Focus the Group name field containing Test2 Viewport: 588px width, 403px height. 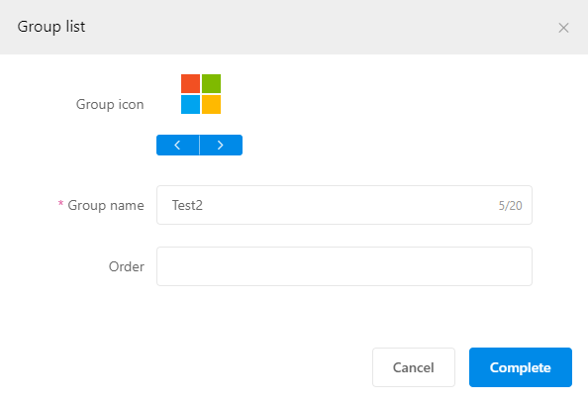click(x=344, y=205)
